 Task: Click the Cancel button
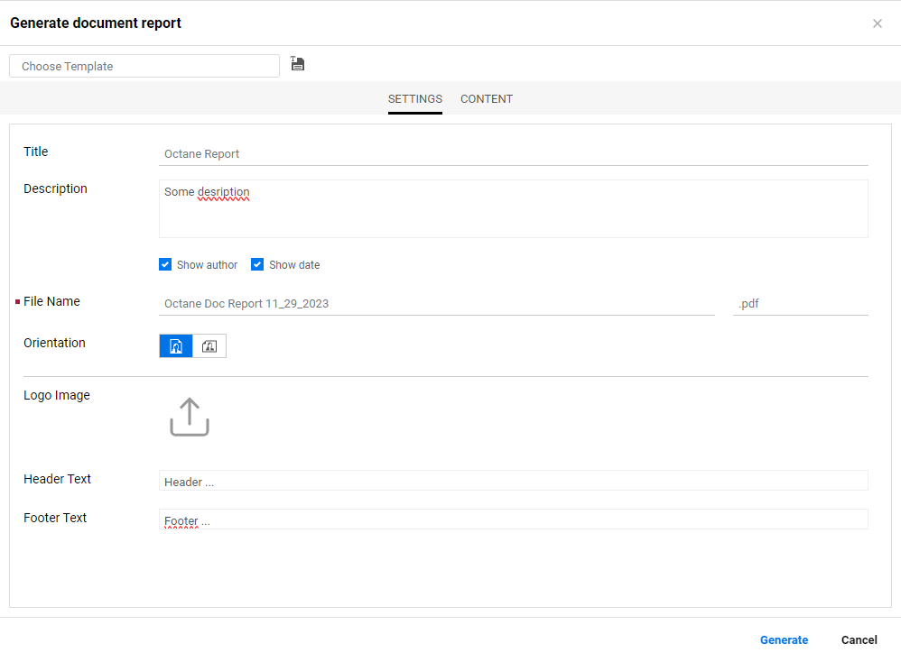click(x=859, y=640)
